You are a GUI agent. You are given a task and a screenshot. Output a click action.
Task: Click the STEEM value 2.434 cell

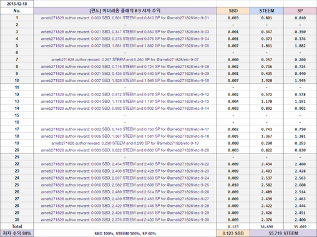[266, 164]
